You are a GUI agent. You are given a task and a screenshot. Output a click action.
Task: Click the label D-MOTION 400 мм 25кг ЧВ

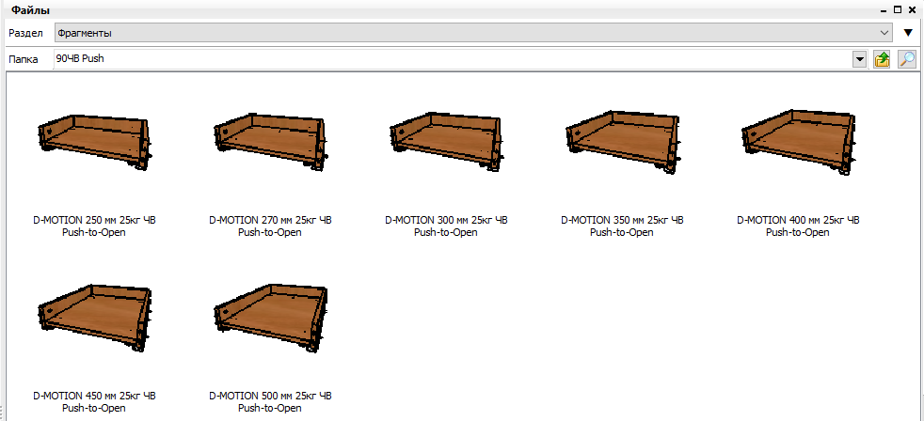coord(798,220)
